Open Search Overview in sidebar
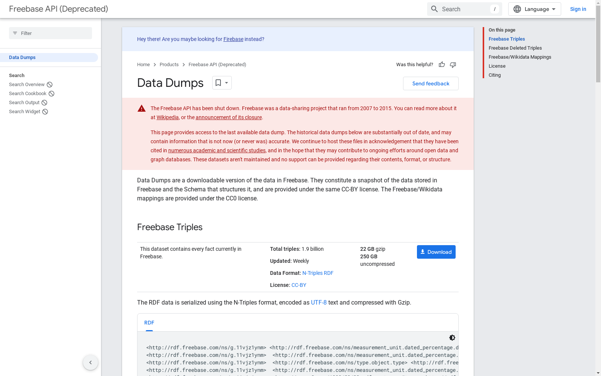 coord(27,85)
